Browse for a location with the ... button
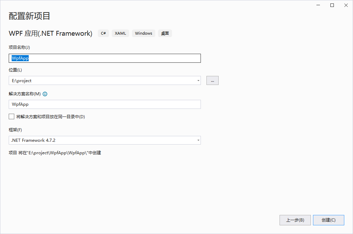353x234 pixels. [x=212, y=81]
